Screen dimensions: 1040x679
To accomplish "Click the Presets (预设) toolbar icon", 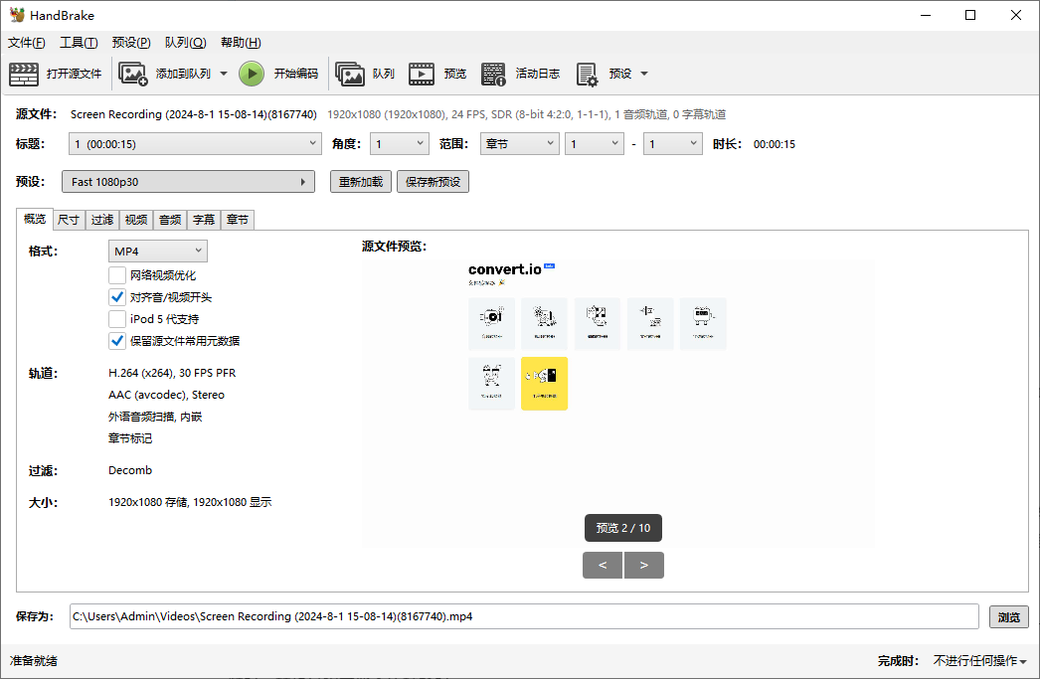I will [587, 74].
